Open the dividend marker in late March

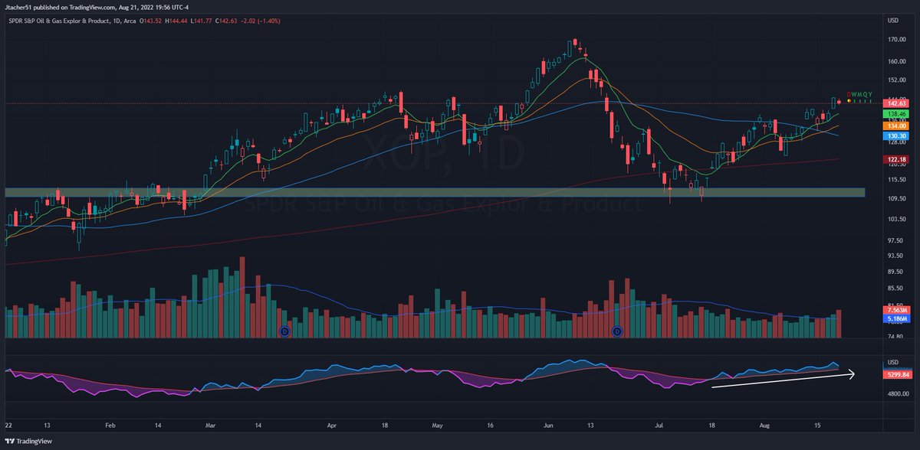pos(284,331)
